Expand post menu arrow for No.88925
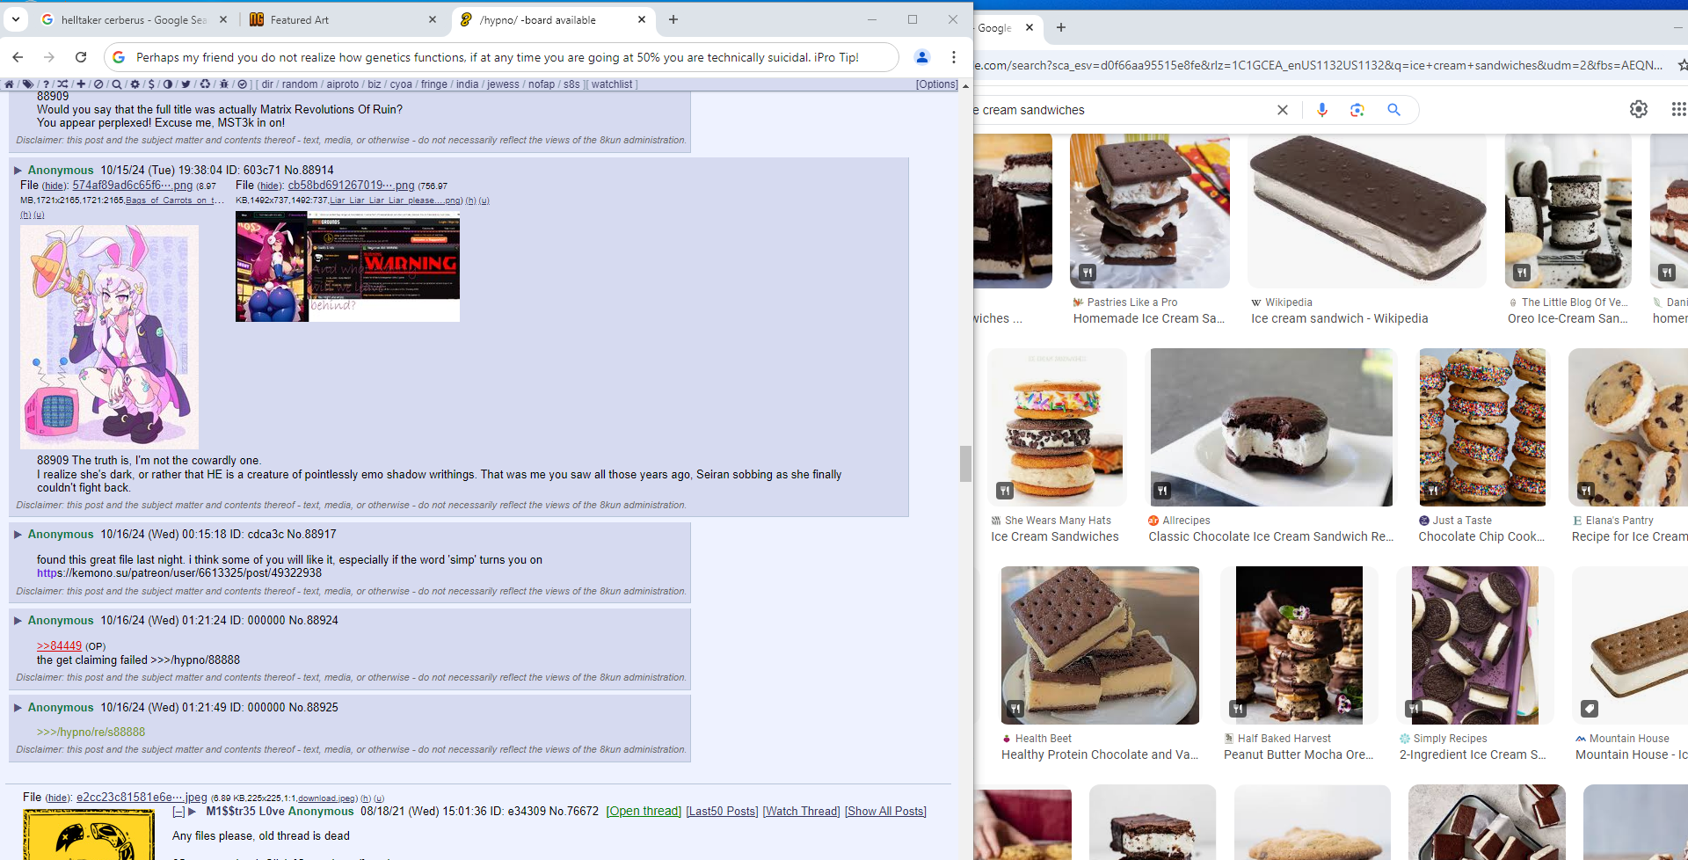Image resolution: width=1688 pixels, height=860 pixels. pyautogui.click(x=18, y=707)
